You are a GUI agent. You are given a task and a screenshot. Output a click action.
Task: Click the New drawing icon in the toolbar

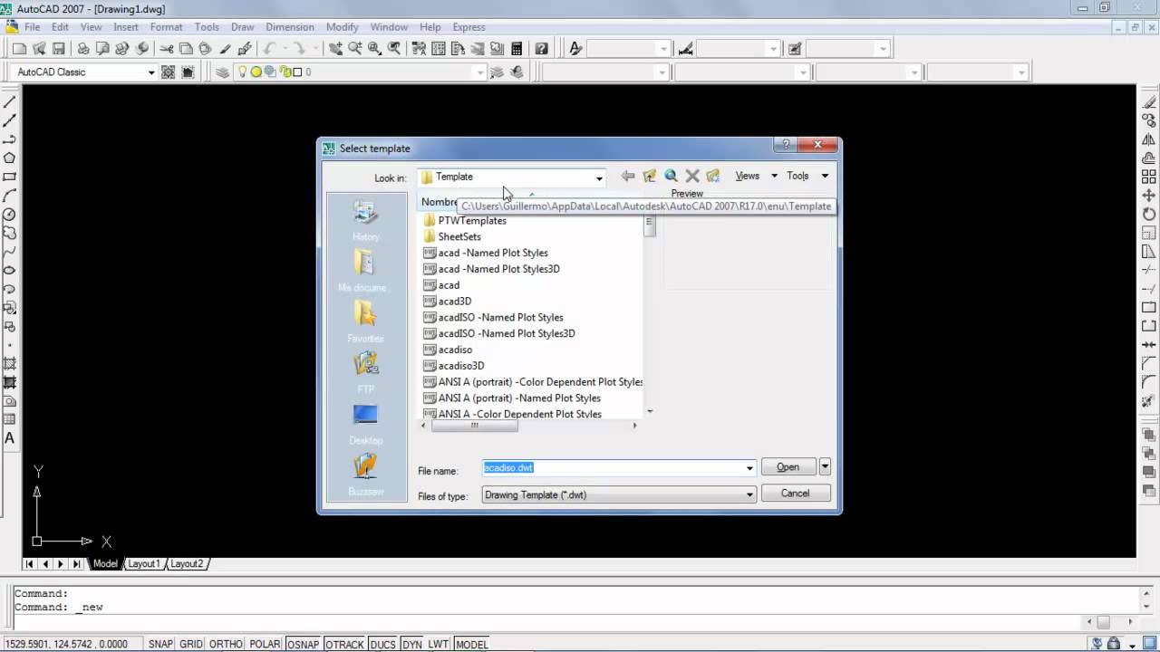20,49
